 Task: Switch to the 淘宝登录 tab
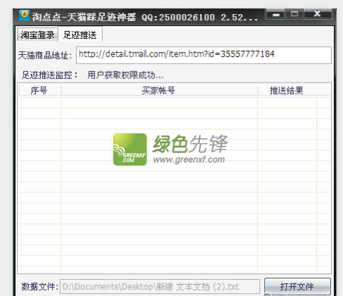pyautogui.click(x=37, y=35)
